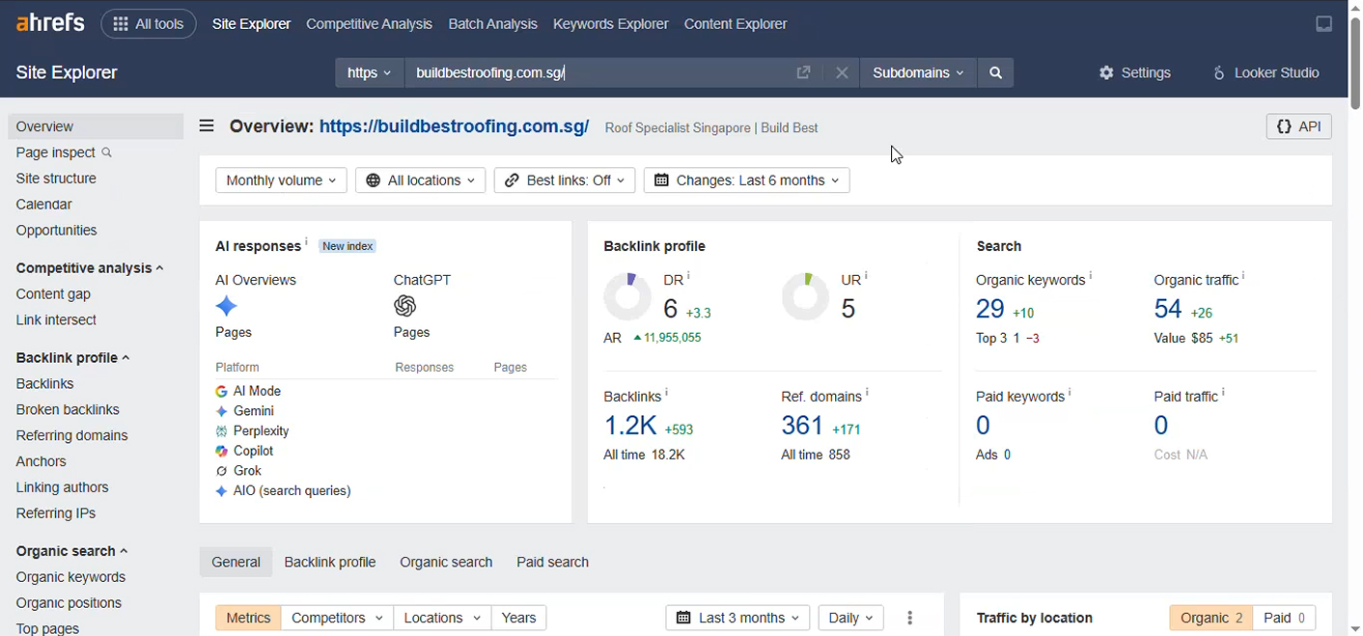
Task: Open Content gap report
Action: 53,294
